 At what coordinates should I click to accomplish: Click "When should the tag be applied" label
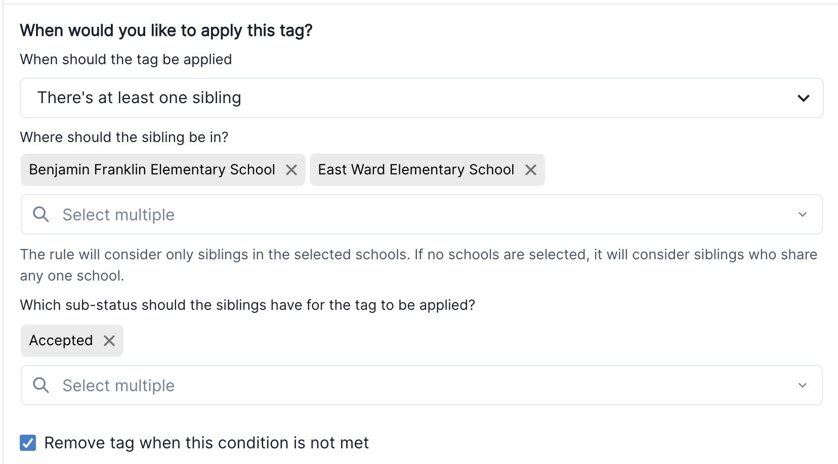(x=126, y=60)
